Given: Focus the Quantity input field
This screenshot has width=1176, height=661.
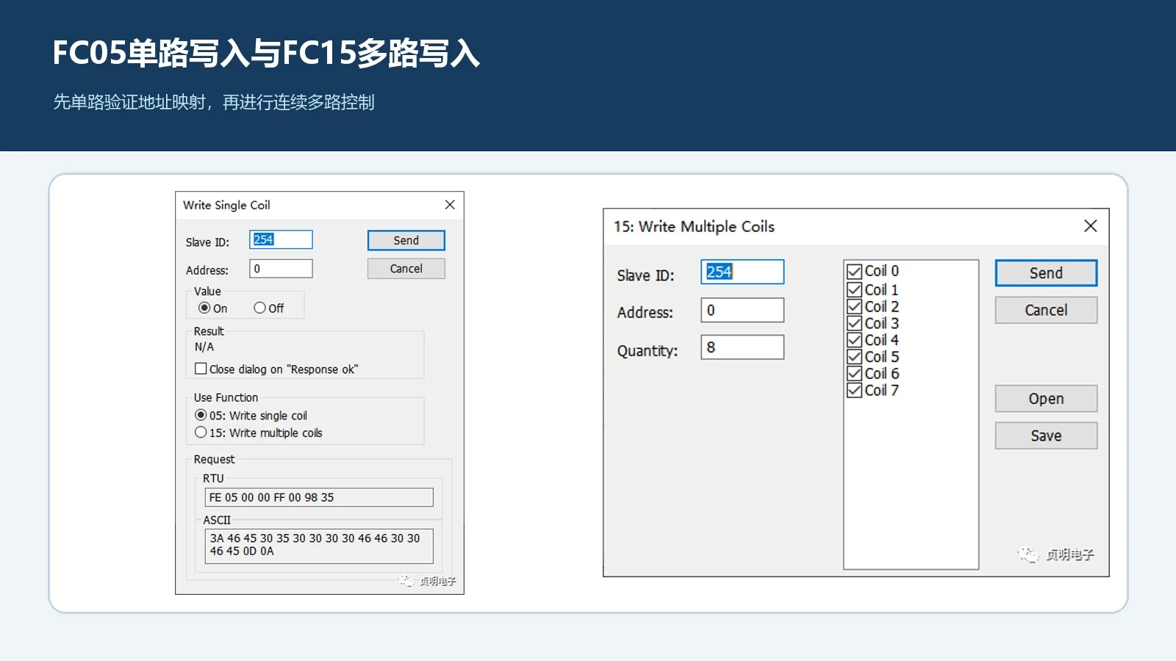Looking at the screenshot, I should 742,347.
